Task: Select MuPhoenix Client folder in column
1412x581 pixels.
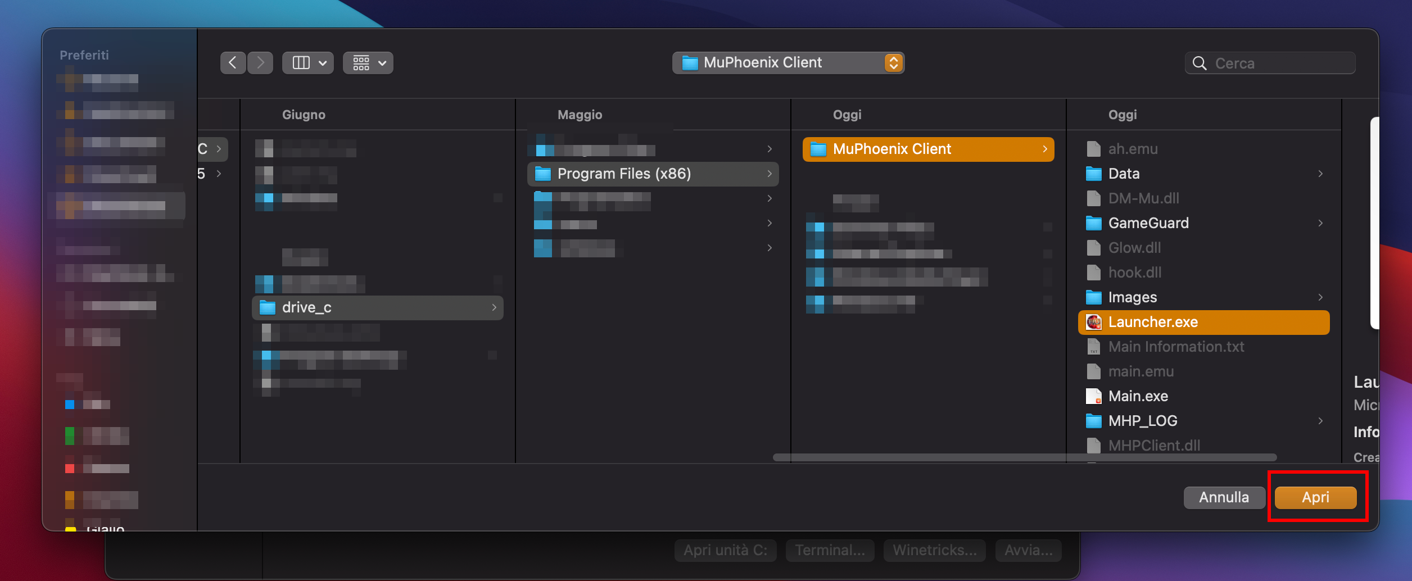Action: tap(929, 149)
